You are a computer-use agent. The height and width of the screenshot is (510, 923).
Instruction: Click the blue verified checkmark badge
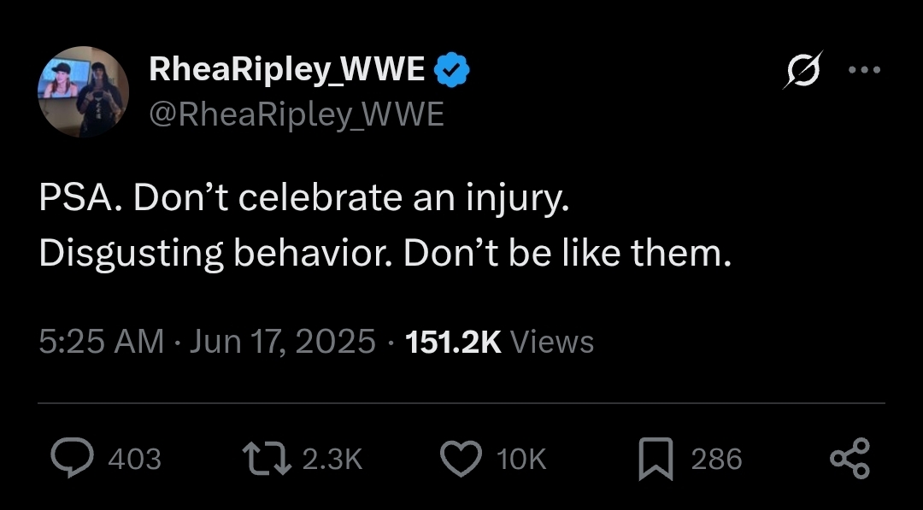(451, 70)
